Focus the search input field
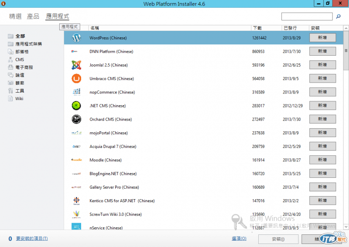349x247 pixels. click(307, 17)
